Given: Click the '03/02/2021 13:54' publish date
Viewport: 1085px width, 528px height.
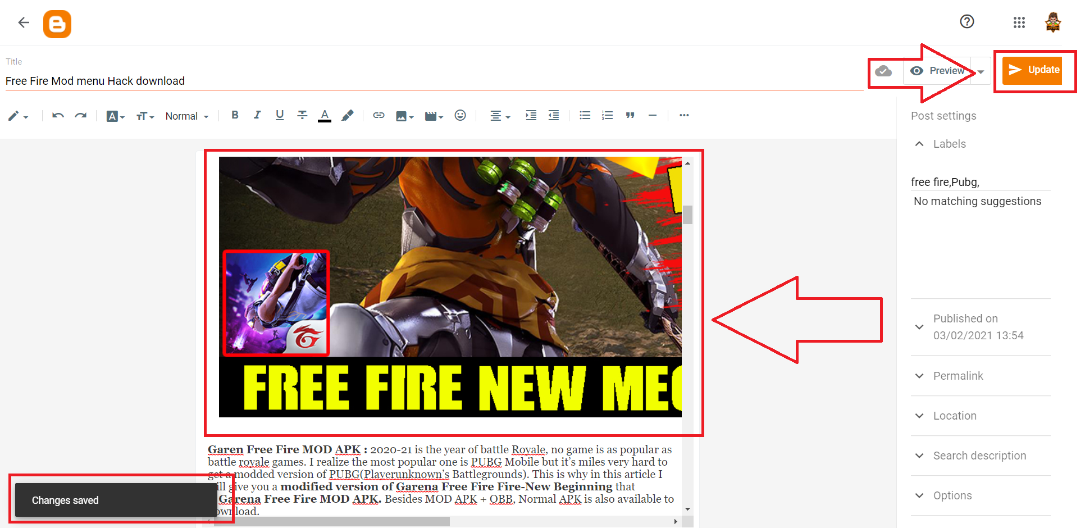Looking at the screenshot, I should coord(978,335).
